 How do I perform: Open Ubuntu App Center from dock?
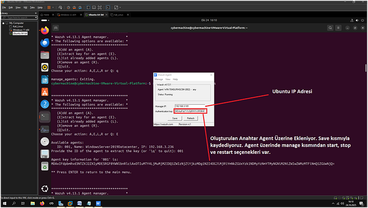coord(45,92)
